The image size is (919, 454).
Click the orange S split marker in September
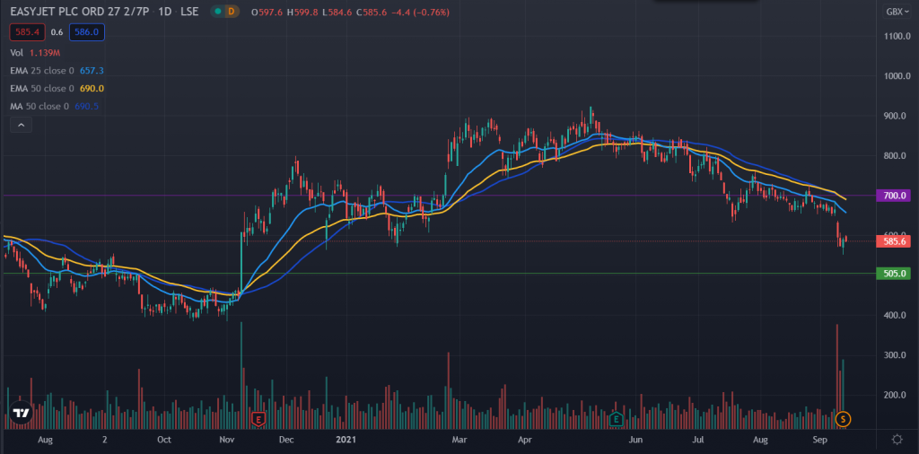click(x=843, y=419)
